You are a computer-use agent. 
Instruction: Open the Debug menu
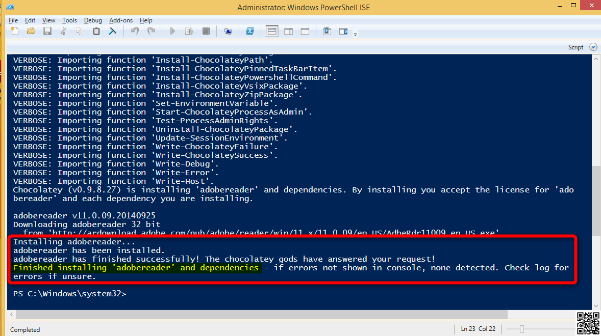(93, 20)
